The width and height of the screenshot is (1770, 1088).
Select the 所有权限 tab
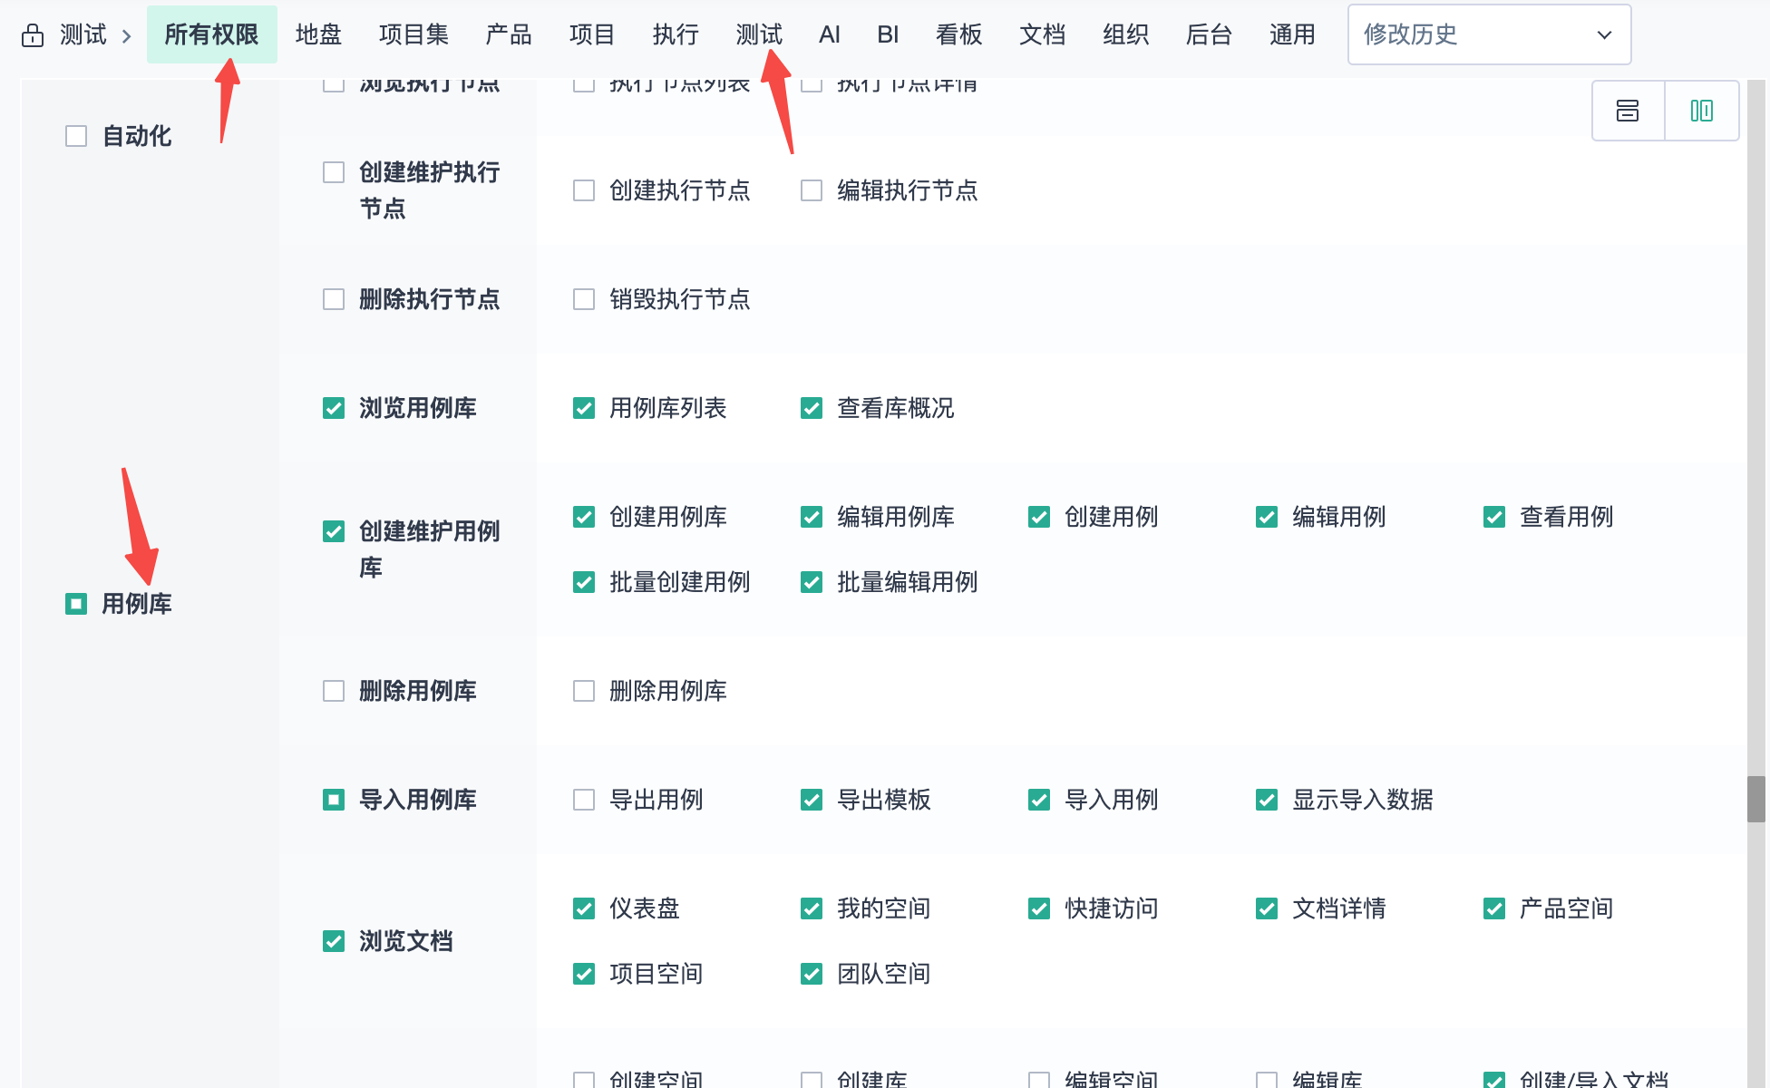pyautogui.click(x=211, y=34)
